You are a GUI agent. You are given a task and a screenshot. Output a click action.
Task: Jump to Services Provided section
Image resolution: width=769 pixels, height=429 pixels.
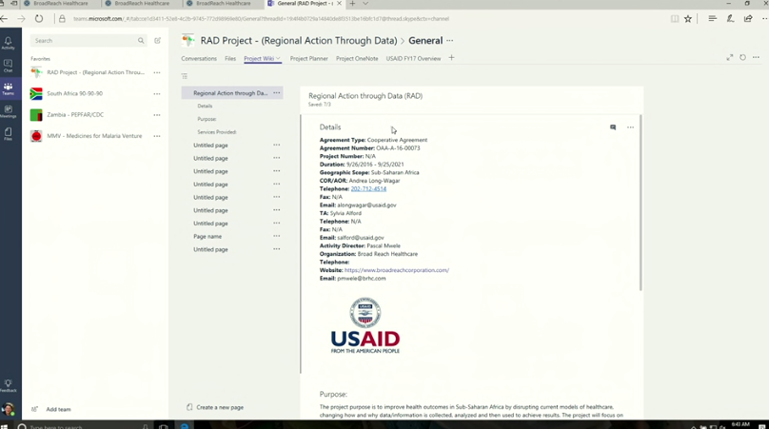coord(217,132)
